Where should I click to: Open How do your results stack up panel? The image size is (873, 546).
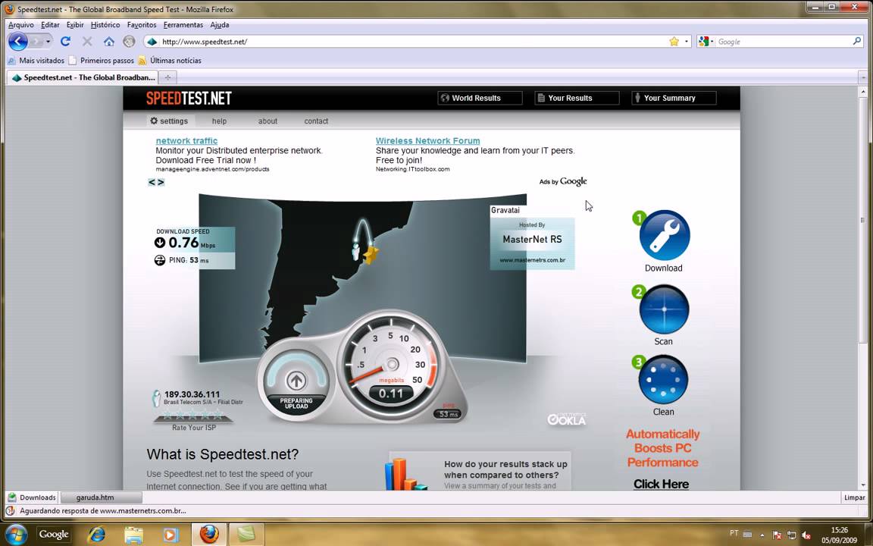coord(480,472)
